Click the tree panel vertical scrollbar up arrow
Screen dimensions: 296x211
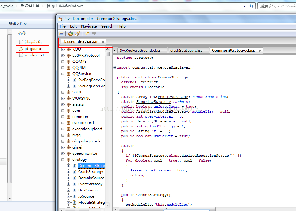(107, 49)
